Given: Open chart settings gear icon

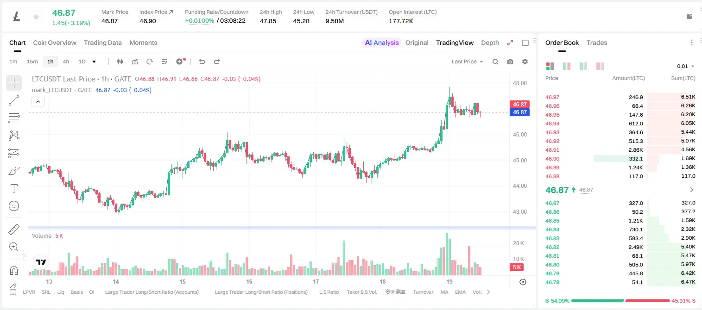Looking at the screenshot, I should point(525,62).
